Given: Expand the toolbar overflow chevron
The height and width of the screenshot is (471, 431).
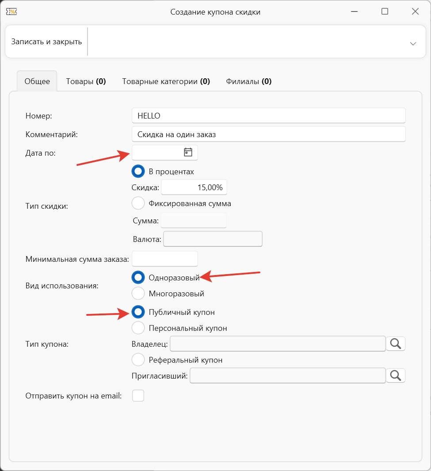Looking at the screenshot, I should [x=413, y=43].
